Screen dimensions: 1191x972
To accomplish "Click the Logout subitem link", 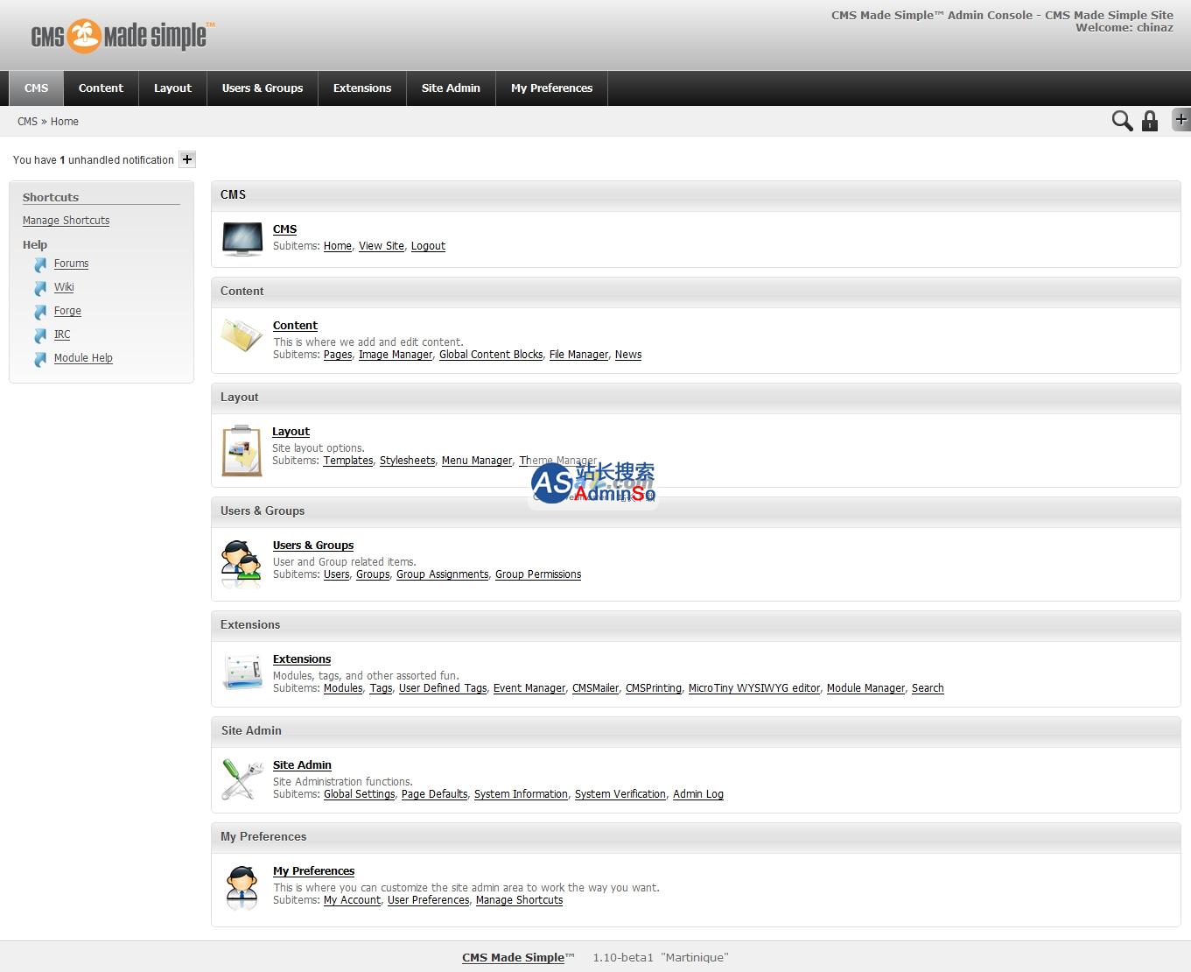I will (428, 246).
